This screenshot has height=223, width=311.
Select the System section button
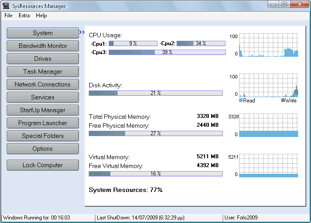[43, 33]
